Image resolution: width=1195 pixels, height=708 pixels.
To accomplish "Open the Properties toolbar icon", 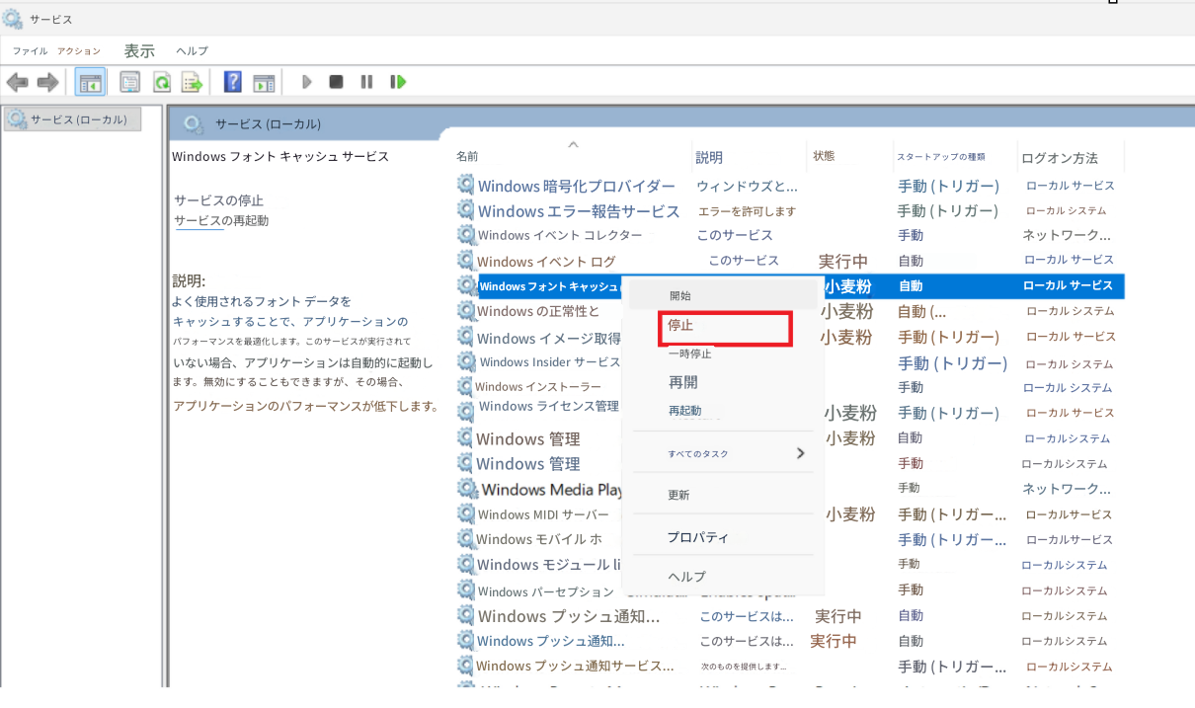I will (129, 82).
